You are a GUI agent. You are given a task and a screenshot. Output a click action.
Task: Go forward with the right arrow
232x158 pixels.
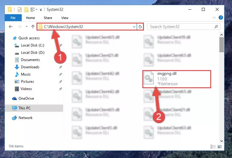pos(20,27)
